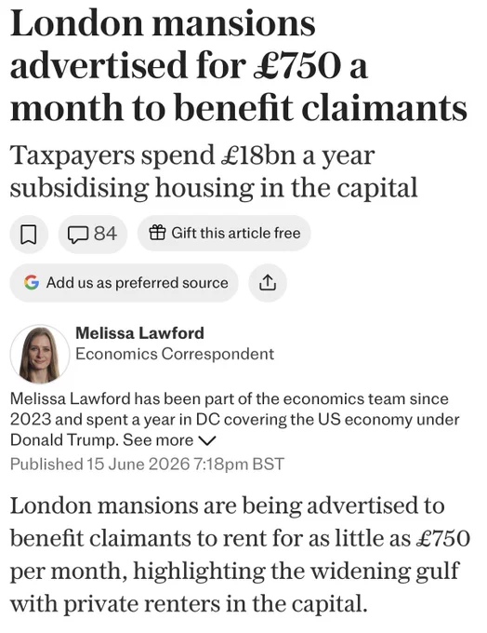The image size is (487, 633).
Task: Click the gift box icon
Action: pos(157,233)
